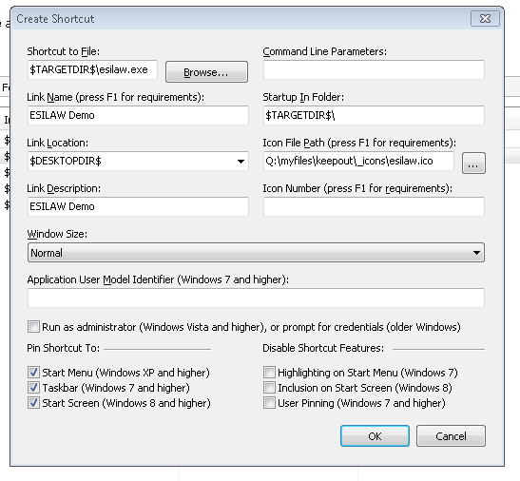This screenshot has width=520, height=481.
Task: Click the Icon Number input field
Action: (x=375, y=206)
